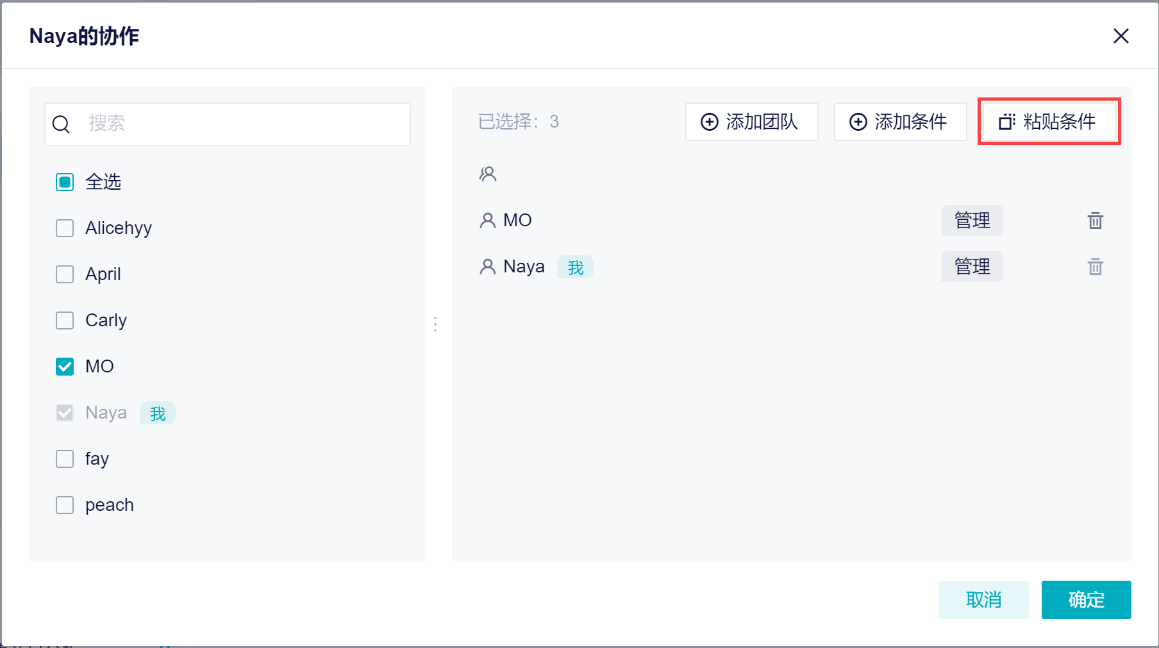Image resolution: width=1159 pixels, height=648 pixels.
Task: Focus the 搜索 search field
Action: click(244, 124)
